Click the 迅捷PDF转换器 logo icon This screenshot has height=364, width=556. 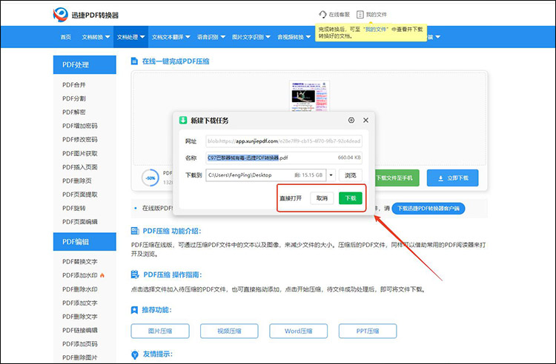click(61, 15)
